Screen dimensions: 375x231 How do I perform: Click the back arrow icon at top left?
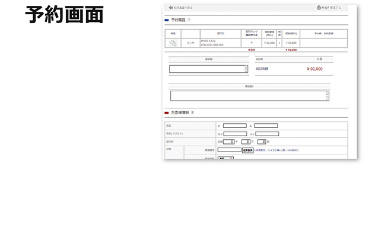170,8
